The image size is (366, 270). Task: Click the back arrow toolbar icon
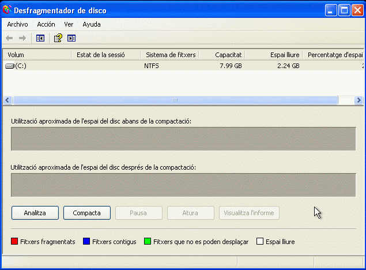pos(9,38)
